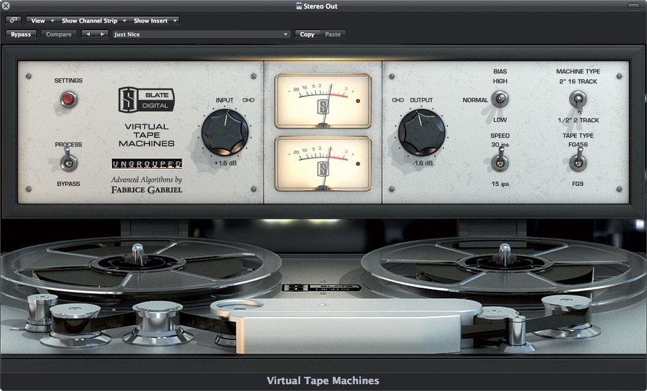
Task: Click the Slate Digital logo badge
Action: [x=146, y=100]
